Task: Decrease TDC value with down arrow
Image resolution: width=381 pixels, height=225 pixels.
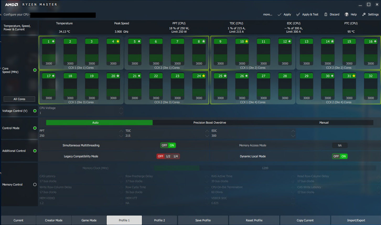Action: coord(207,136)
